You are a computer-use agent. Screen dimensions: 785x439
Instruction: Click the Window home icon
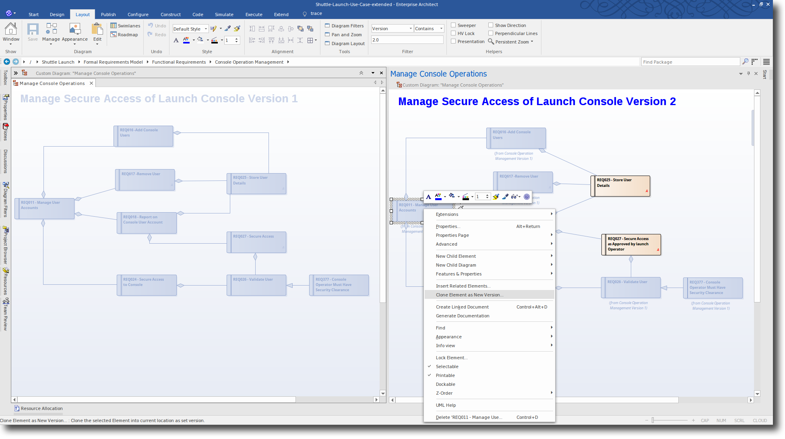click(11, 29)
